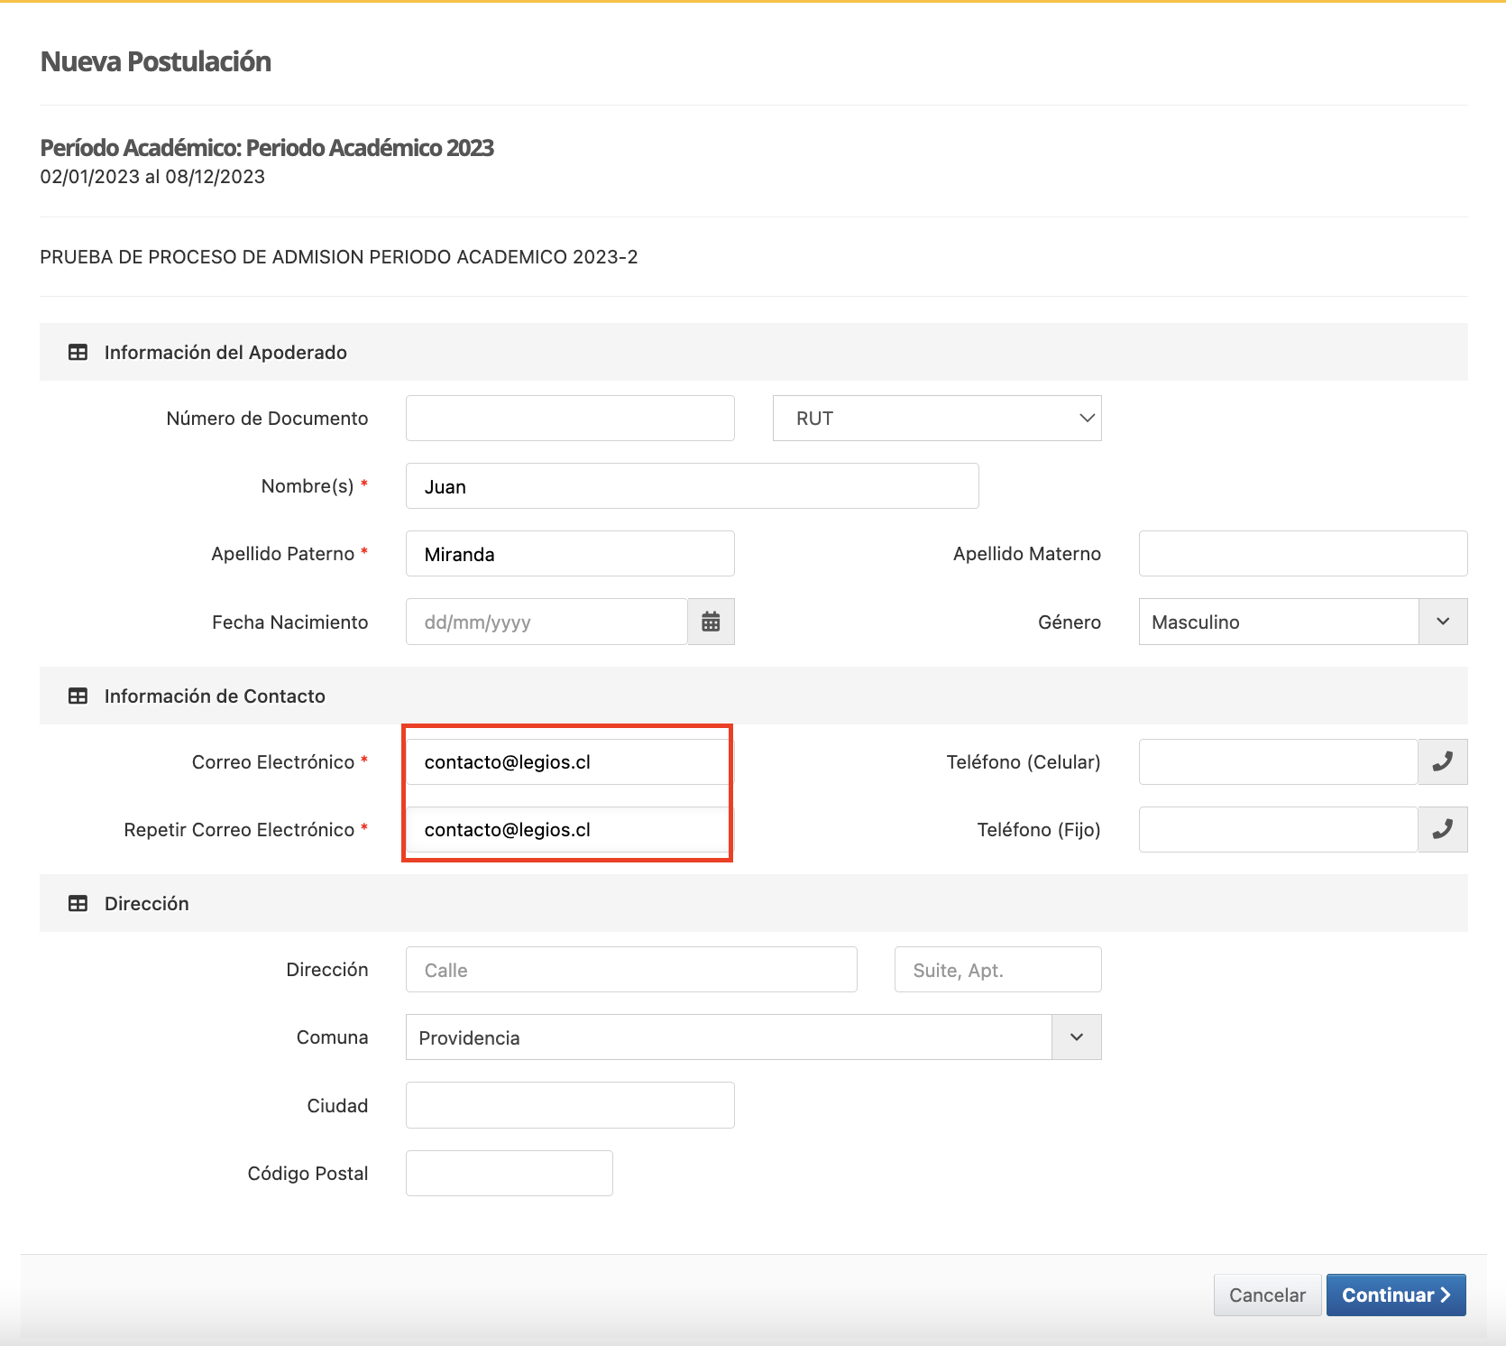The width and height of the screenshot is (1506, 1346).
Task: Edit the Correo Electrónico email field
Action: (x=566, y=762)
